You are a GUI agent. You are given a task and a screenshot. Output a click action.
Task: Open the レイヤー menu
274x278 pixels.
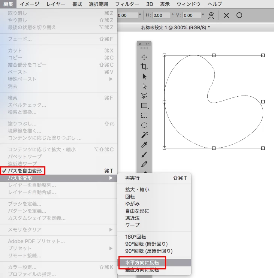pyautogui.click(x=56, y=4)
